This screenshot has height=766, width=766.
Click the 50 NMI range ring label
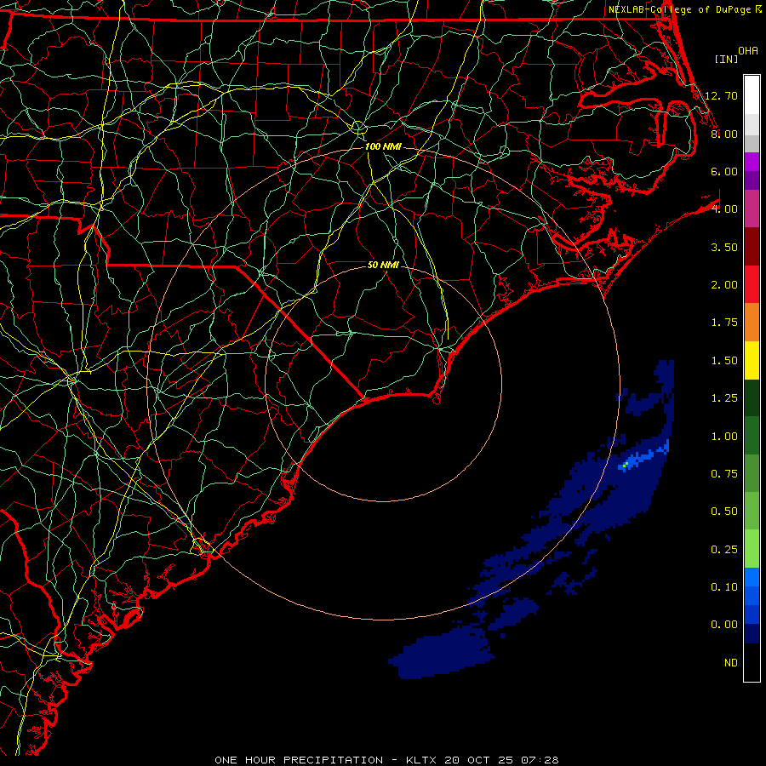point(383,265)
